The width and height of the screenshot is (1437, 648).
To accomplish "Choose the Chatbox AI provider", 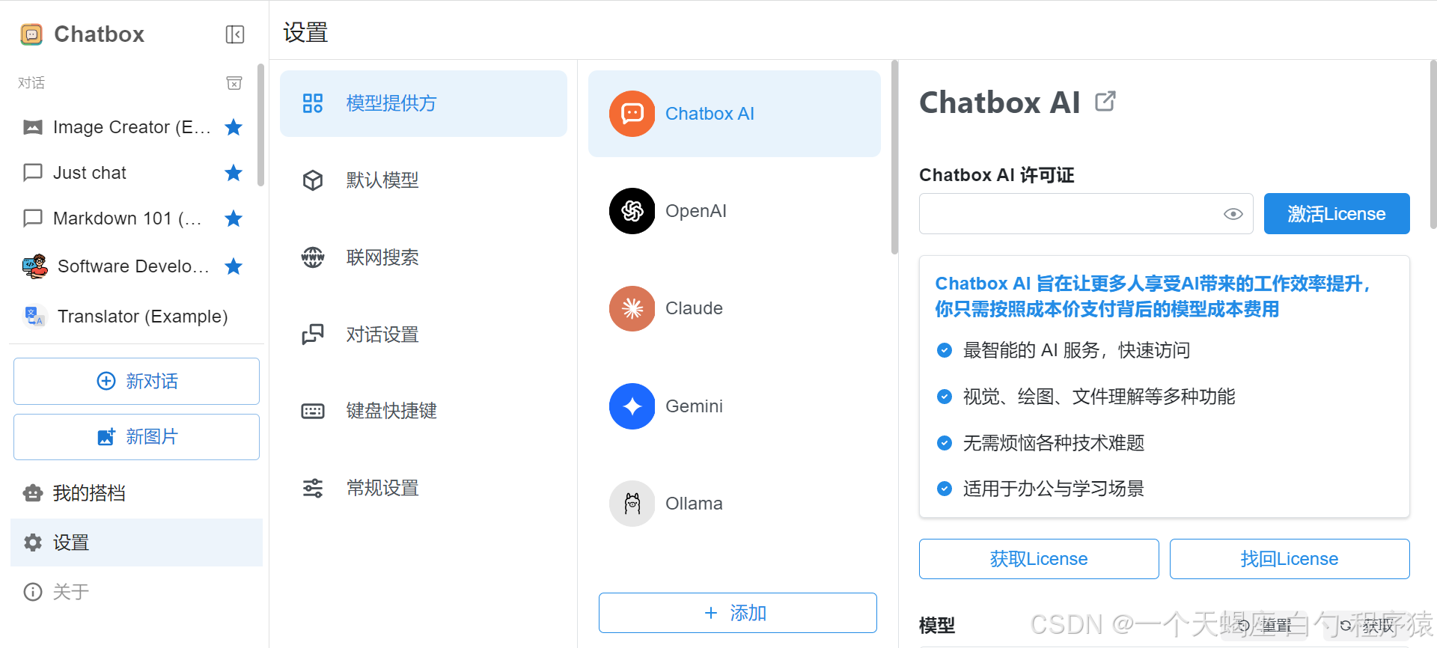I will (734, 114).
